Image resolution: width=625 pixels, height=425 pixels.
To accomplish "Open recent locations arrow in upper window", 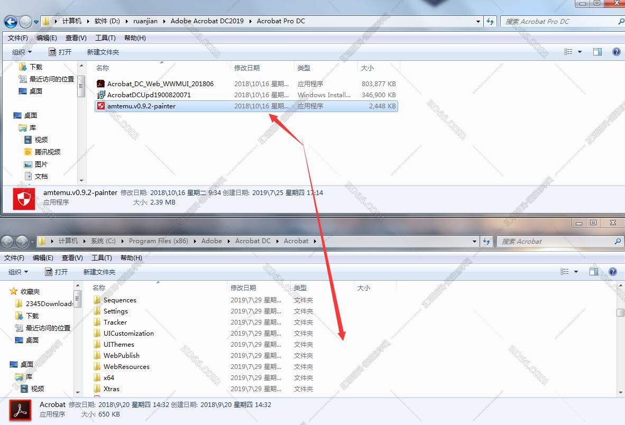I will [x=36, y=22].
